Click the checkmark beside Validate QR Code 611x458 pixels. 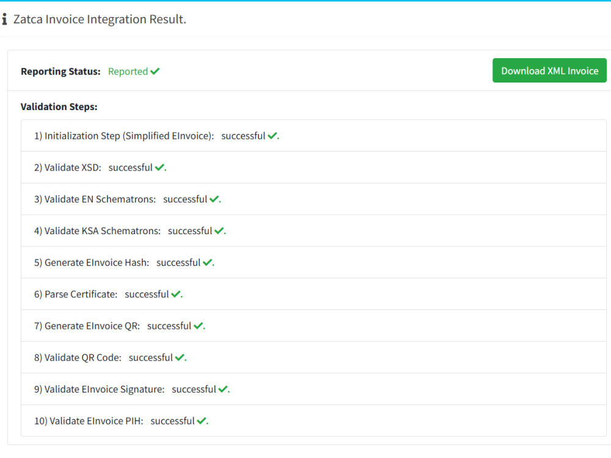pyautogui.click(x=180, y=357)
